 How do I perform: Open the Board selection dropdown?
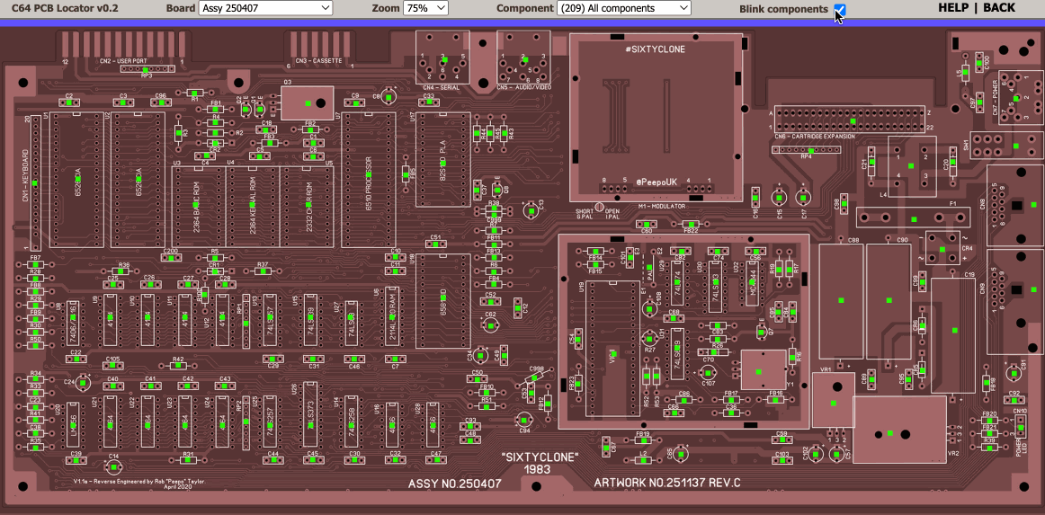(x=267, y=8)
